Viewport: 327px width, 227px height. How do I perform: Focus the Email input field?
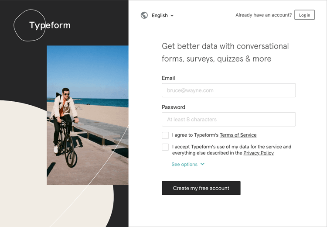tap(228, 90)
